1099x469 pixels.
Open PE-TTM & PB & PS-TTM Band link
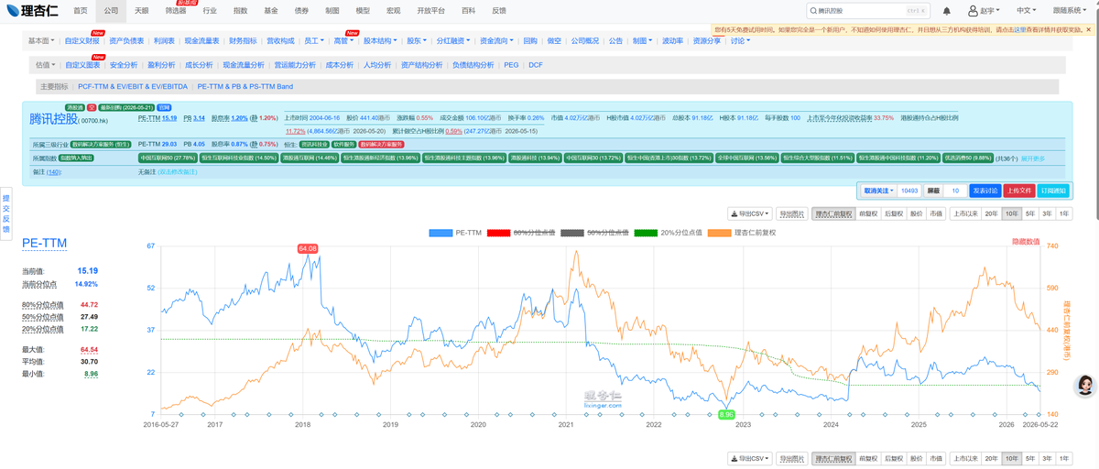(245, 86)
